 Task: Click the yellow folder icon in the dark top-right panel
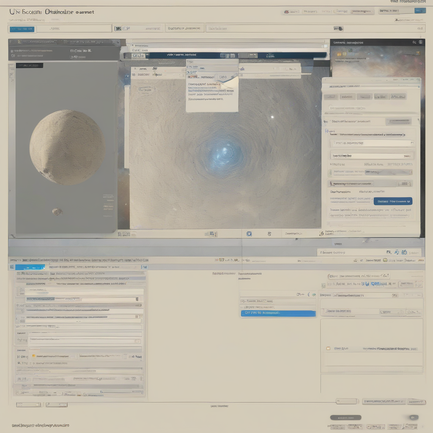(x=343, y=54)
